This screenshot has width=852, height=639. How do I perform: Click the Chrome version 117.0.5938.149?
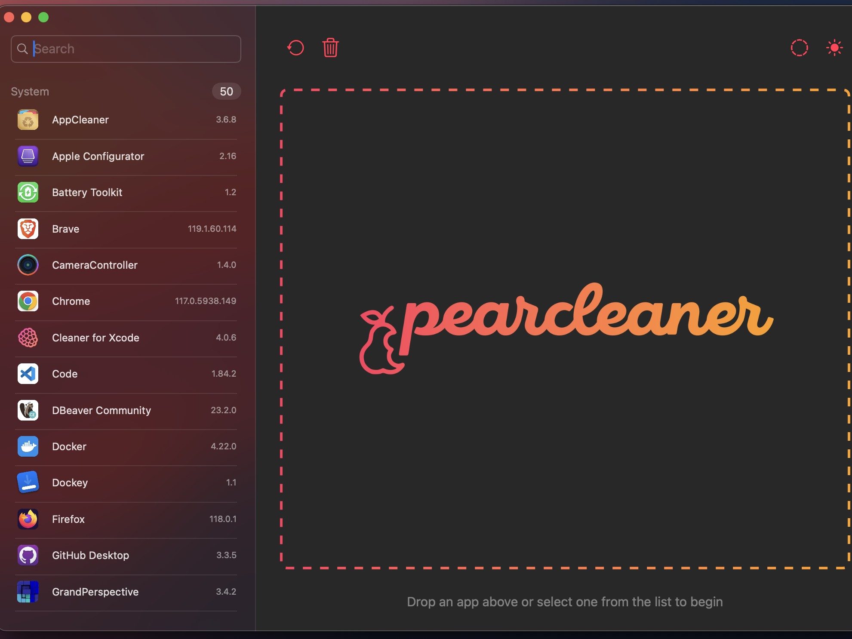point(206,301)
